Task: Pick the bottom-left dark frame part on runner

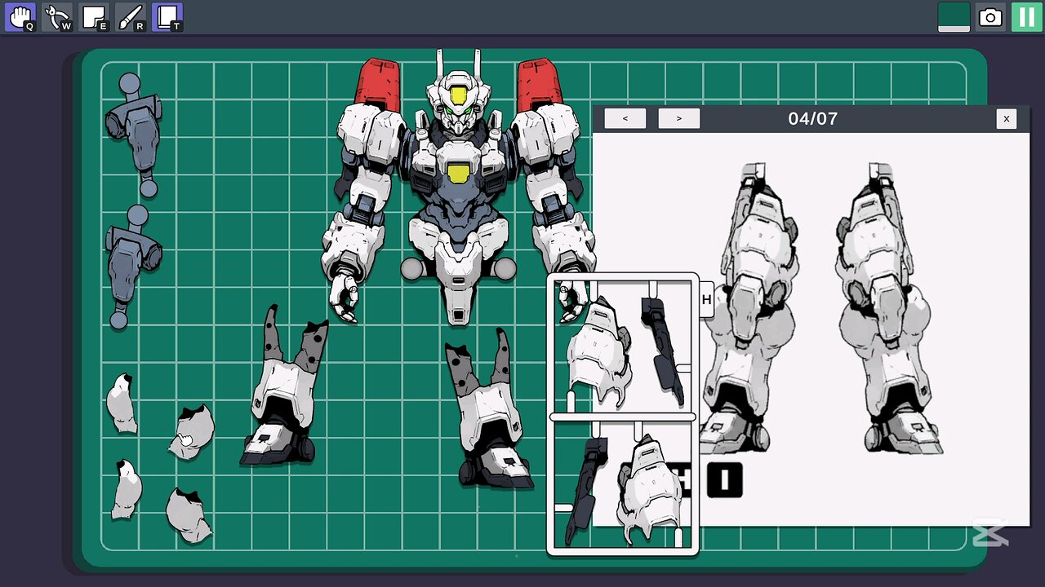Action: tap(587, 489)
